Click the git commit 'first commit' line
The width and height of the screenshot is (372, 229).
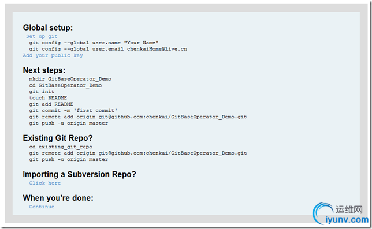pyautogui.click(x=73, y=111)
